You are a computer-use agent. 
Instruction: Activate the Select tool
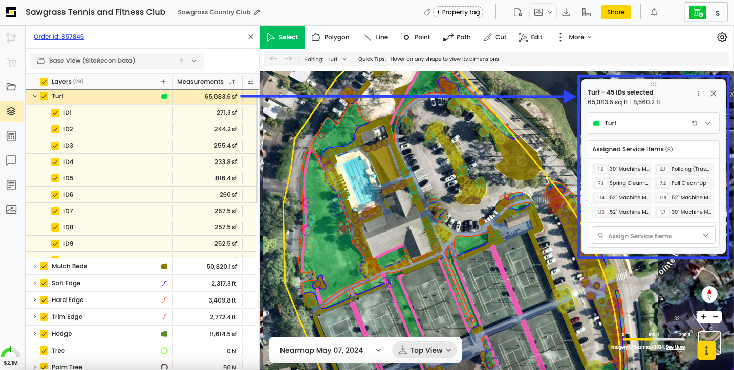tap(282, 37)
